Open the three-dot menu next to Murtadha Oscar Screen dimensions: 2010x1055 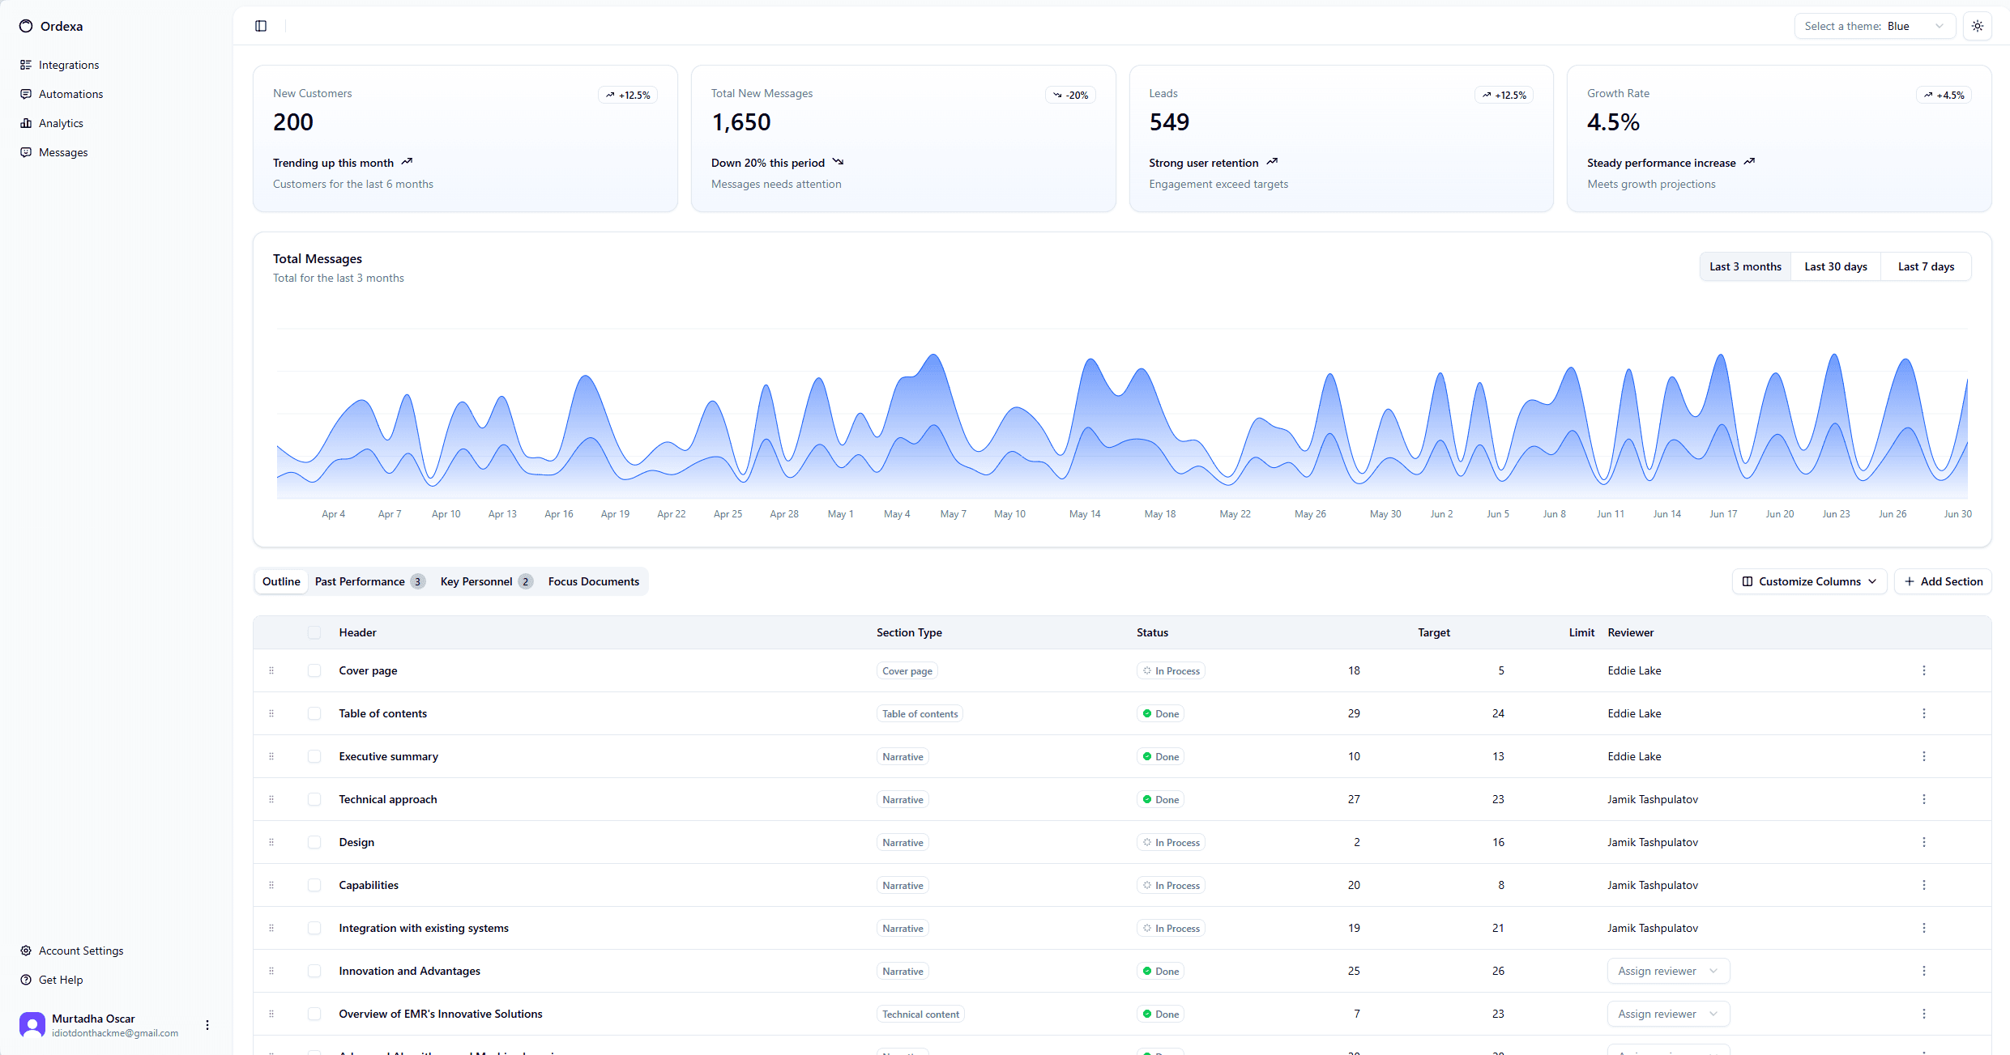coord(207,1024)
